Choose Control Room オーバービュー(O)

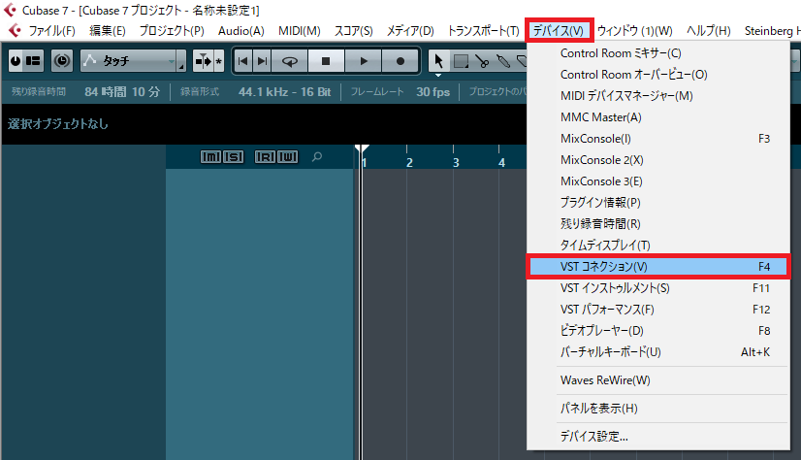click(658, 75)
